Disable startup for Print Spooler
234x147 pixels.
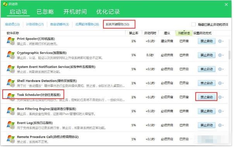point(206,41)
